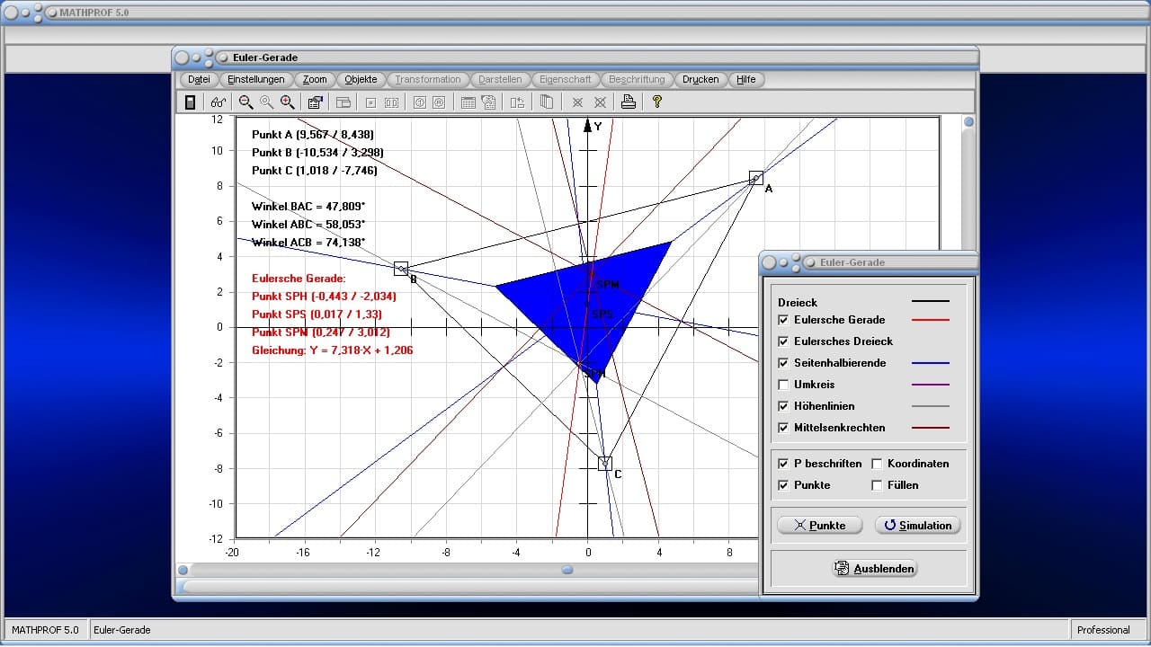The height and width of the screenshot is (647, 1151).
Task: Uncheck P beschriften checkbox
Action: (783, 464)
